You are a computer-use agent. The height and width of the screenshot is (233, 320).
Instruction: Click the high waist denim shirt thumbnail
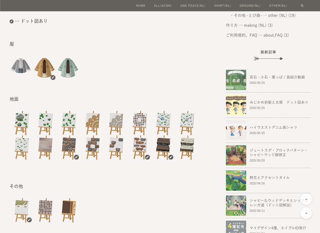(236, 130)
